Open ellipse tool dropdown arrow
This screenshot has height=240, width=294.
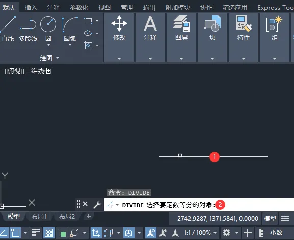[97, 33]
